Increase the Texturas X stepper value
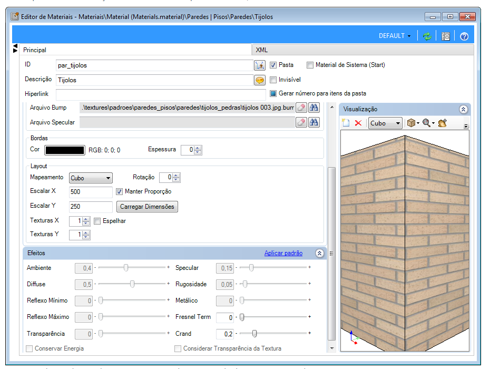This screenshot has height=369, width=490. pos(86,219)
